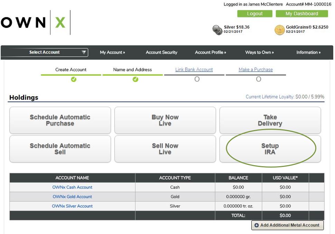The height and width of the screenshot is (234, 335).
Task: Click the USD VALUE column header
Action: pyautogui.click(x=285, y=178)
